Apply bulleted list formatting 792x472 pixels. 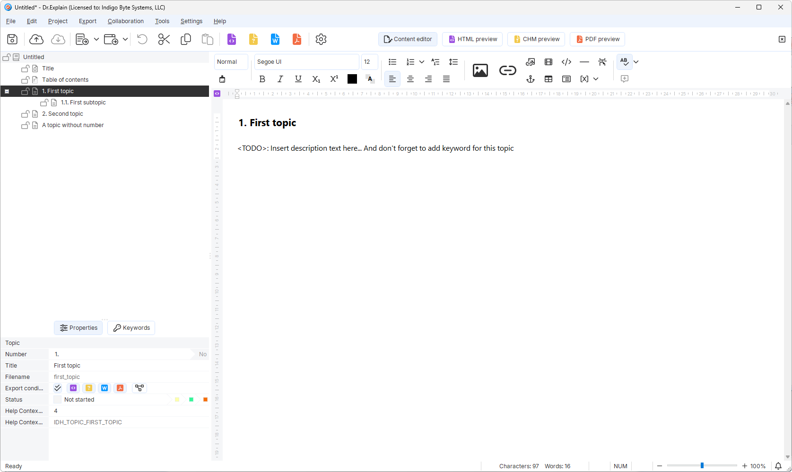(392, 62)
